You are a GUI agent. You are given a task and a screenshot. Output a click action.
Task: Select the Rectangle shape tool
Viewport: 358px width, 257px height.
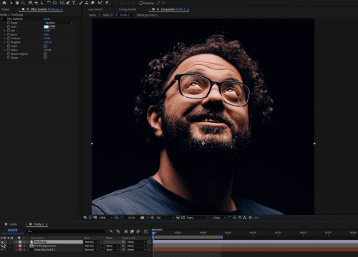[62, 3]
